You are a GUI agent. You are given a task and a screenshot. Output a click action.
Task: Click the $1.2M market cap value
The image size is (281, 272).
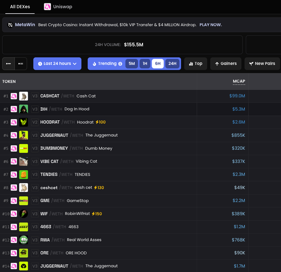(x=239, y=227)
